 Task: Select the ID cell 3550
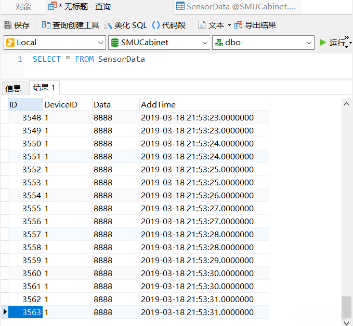coord(25,143)
